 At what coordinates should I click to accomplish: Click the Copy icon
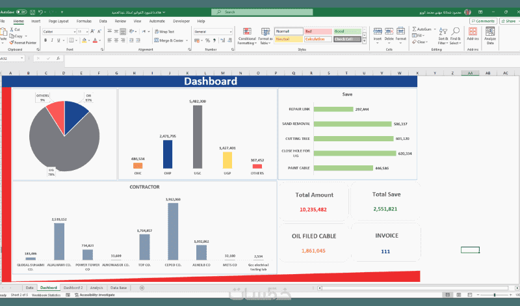(x=12, y=36)
